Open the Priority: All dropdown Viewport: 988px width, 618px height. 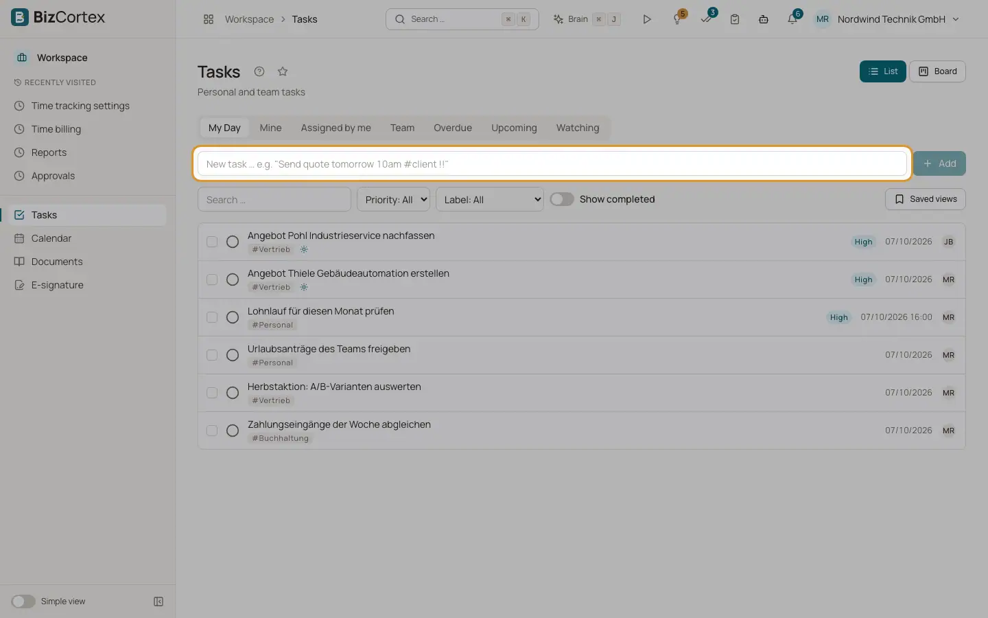point(393,200)
